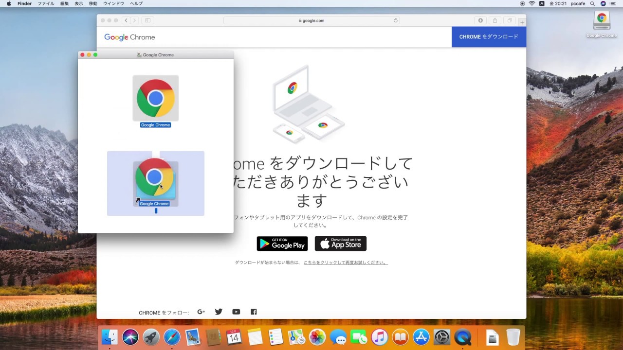
Task: Show all tabs button in Safari
Action: 510,20
